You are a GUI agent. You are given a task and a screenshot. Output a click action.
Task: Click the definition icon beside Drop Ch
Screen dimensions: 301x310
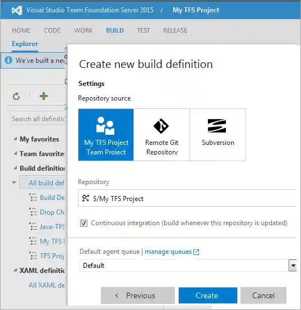[33, 212]
